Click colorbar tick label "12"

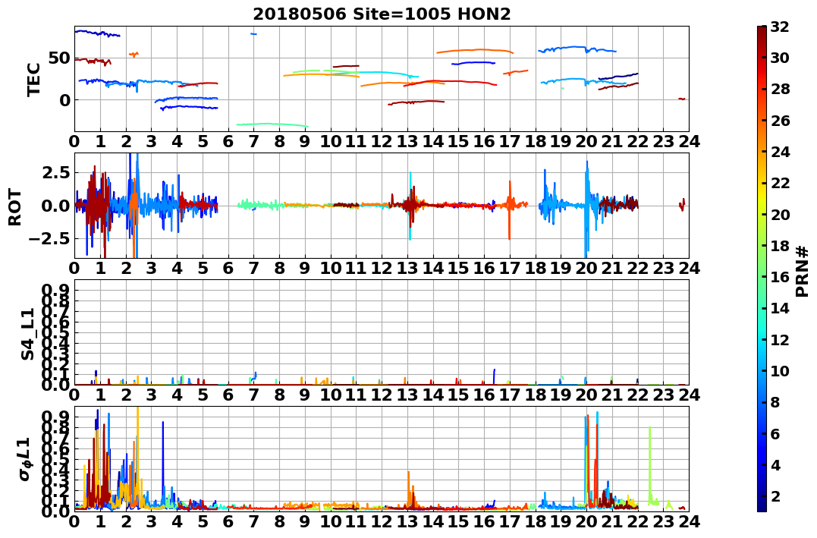[x=780, y=339]
